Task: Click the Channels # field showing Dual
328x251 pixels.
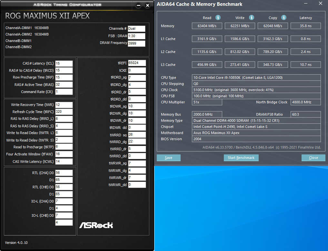Action: (137, 29)
